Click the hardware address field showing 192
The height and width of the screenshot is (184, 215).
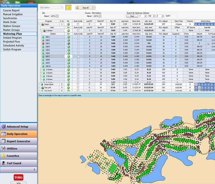click(151, 16)
